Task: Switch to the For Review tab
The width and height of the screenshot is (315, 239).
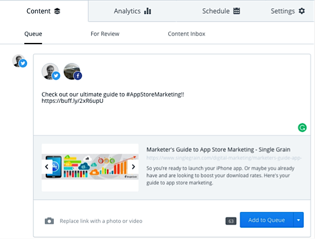Action: pyautogui.click(x=105, y=34)
